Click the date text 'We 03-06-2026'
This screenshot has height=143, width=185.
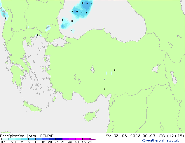tap(123, 136)
